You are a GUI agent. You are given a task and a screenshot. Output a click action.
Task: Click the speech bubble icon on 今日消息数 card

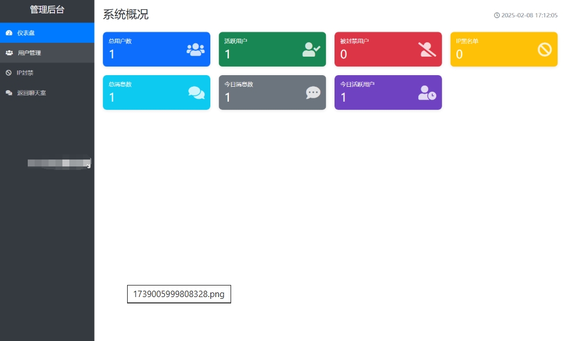click(x=313, y=92)
